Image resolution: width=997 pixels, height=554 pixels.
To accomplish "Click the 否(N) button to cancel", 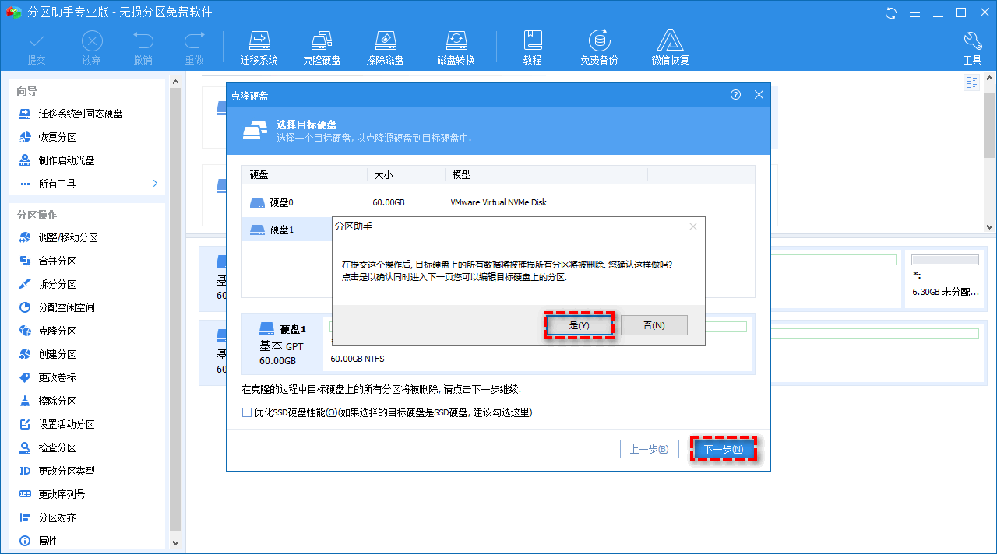I will (653, 324).
